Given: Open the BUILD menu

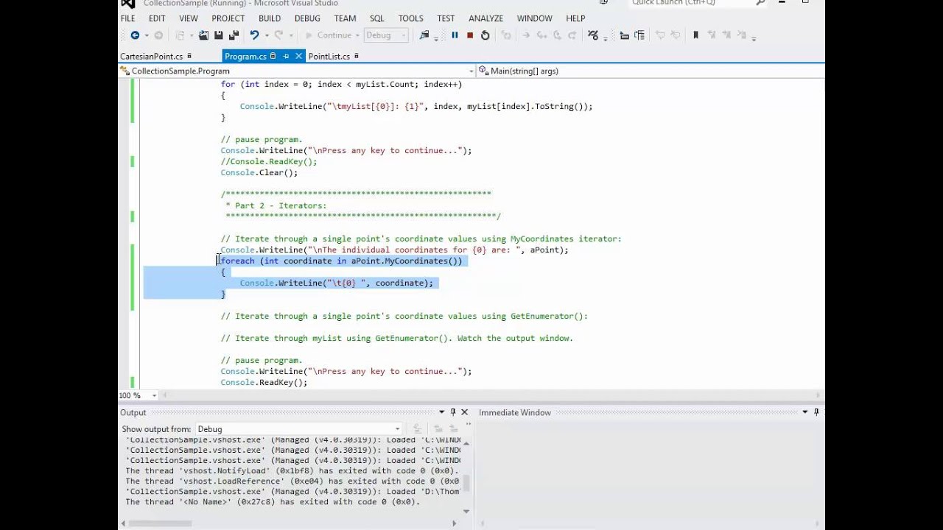Looking at the screenshot, I should [270, 18].
